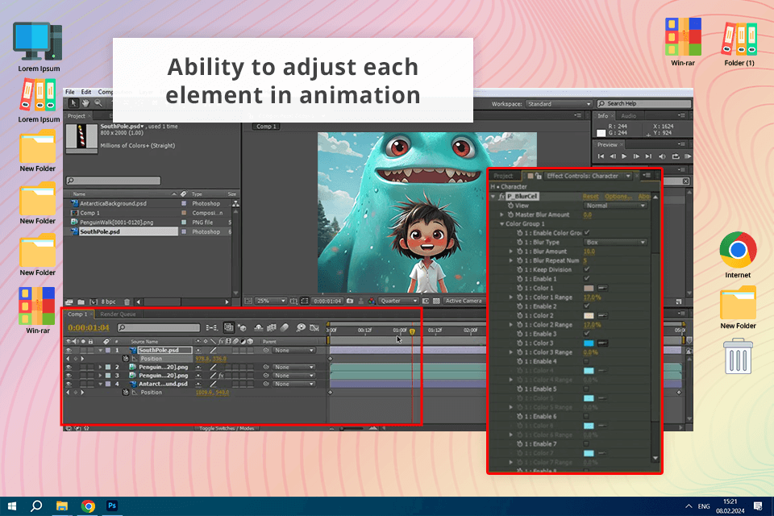
Task: Click the 8 bpc color depth button
Action: point(108,302)
